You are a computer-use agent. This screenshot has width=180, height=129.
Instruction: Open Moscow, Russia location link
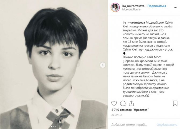pyautogui.click(x=131, y=9)
